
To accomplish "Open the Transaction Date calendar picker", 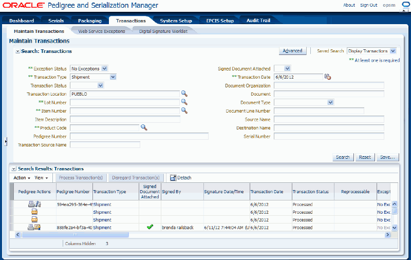I will point(328,77).
